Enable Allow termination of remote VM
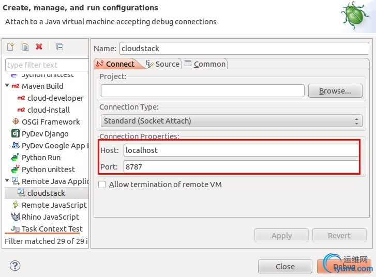The image size is (376, 277). 102,184
